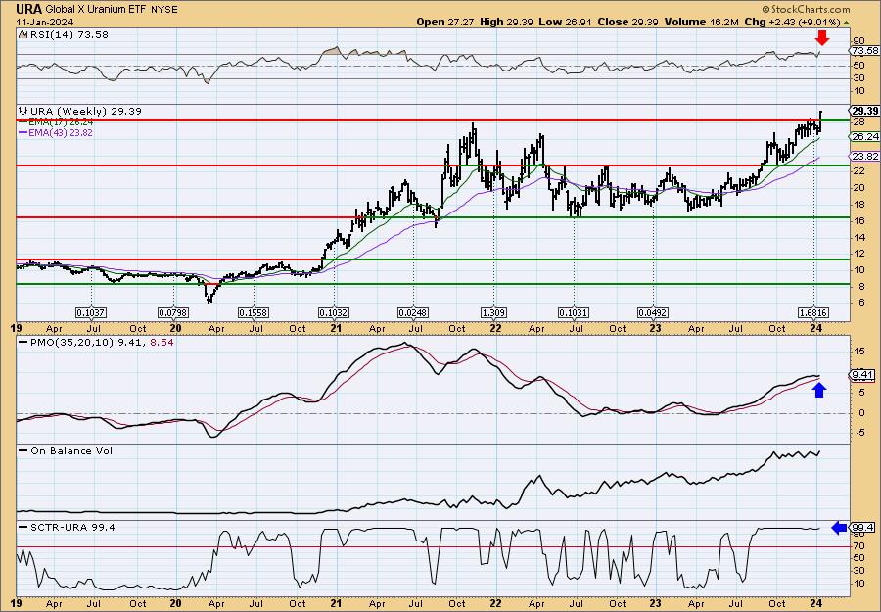Click the 0.0798 cycle value box
881x612 pixels.
[173, 312]
